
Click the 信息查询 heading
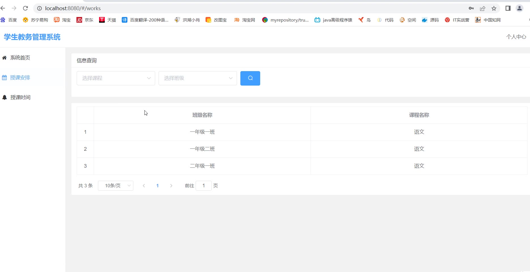point(87,60)
